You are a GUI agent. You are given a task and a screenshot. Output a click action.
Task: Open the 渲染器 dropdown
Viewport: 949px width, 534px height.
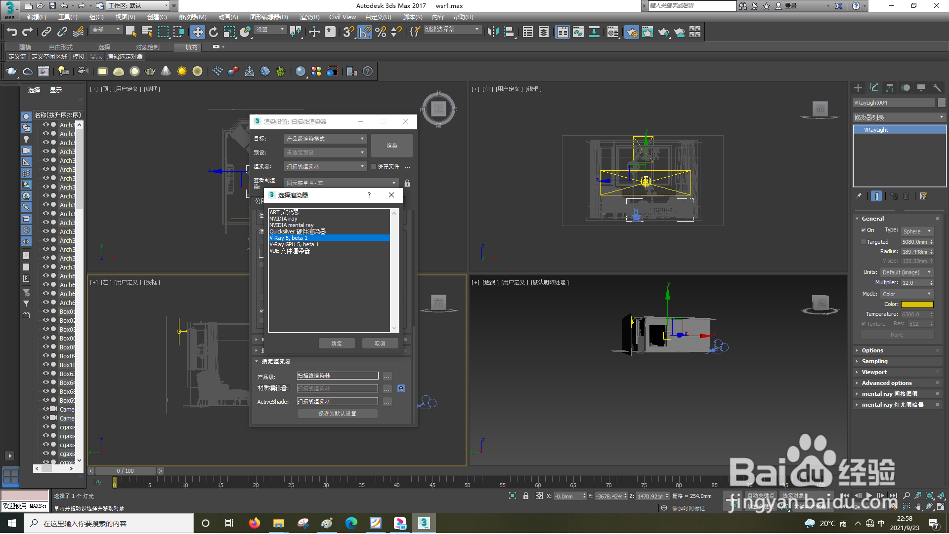tap(325, 167)
